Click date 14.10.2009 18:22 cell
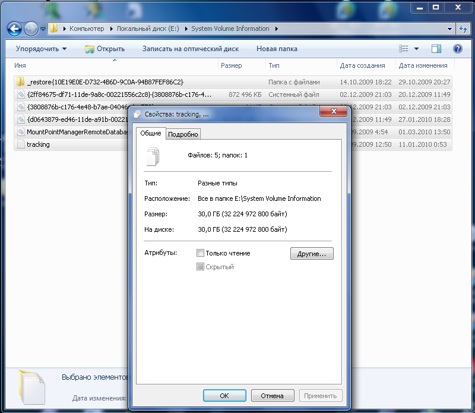Screen dimensions: 475x413 [366, 82]
